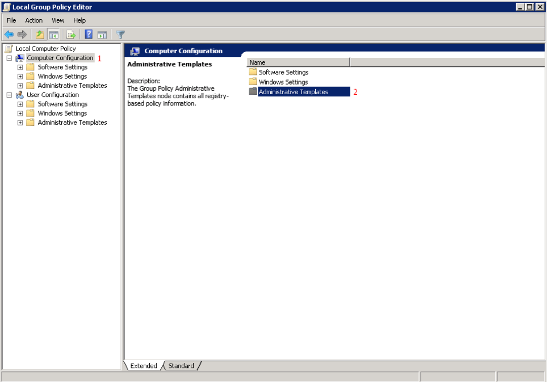
Task: Select Software Settings in the right pane list
Action: click(283, 72)
